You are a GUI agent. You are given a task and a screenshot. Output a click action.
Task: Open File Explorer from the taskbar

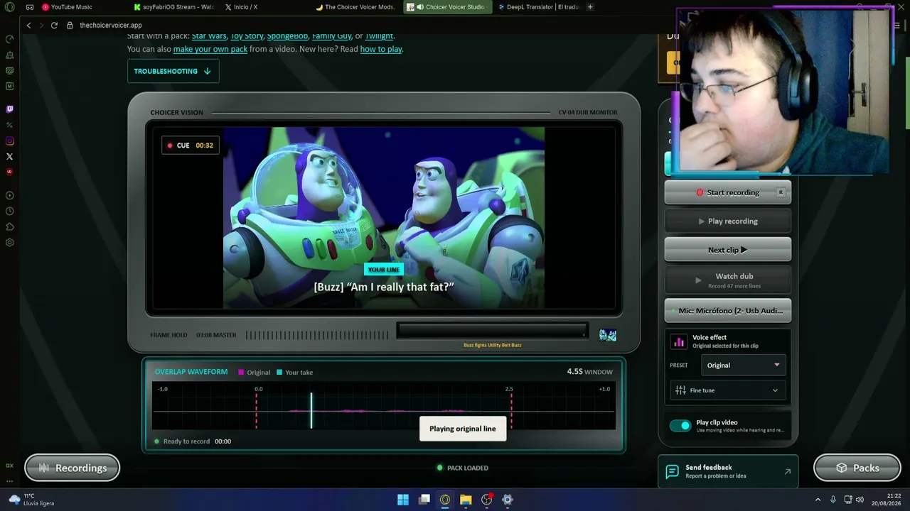[x=466, y=500]
